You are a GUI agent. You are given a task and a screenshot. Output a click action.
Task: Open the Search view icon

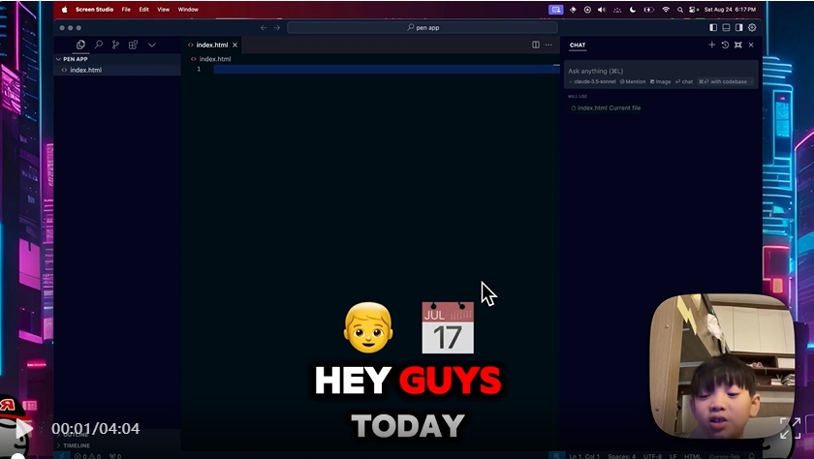[98, 45]
